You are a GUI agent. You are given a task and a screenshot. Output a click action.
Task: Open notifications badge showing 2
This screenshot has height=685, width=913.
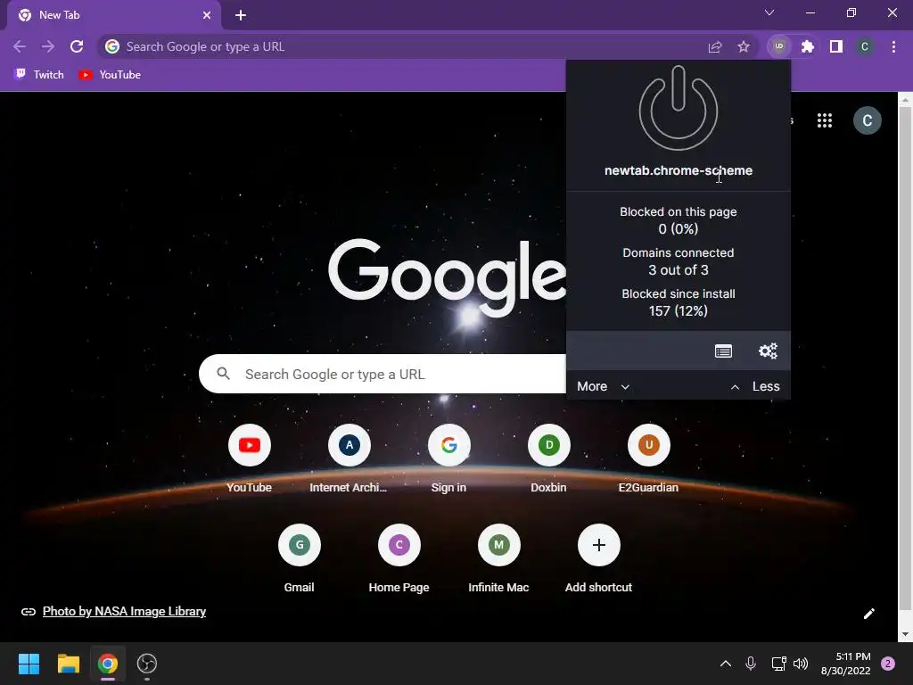click(x=888, y=664)
